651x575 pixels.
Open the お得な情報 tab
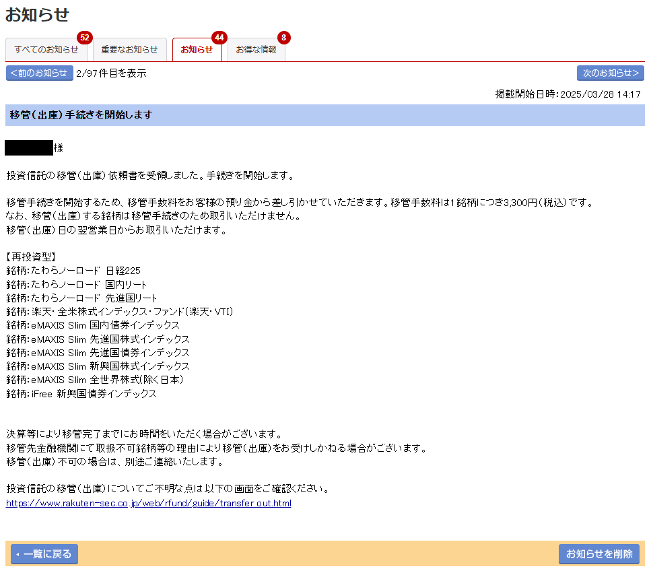point(256,50)
